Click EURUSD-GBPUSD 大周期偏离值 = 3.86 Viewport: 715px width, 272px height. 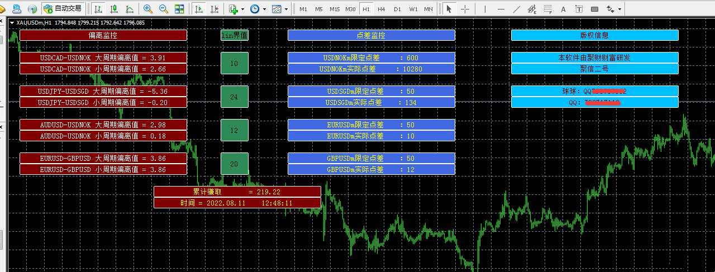pyautogui.click(x=103, y=158)
